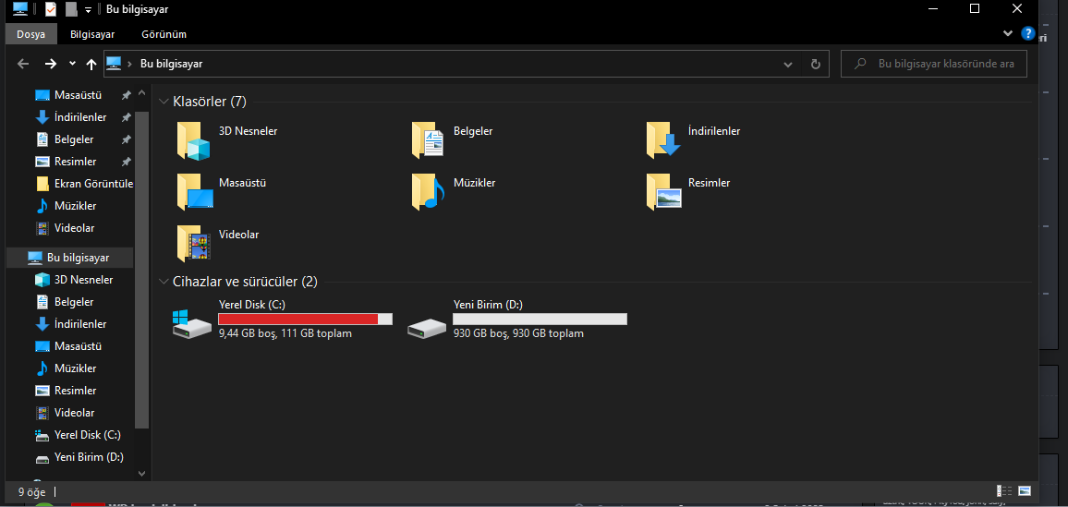Select Müzikler under Quick access in sidebar

coord(75,206)
